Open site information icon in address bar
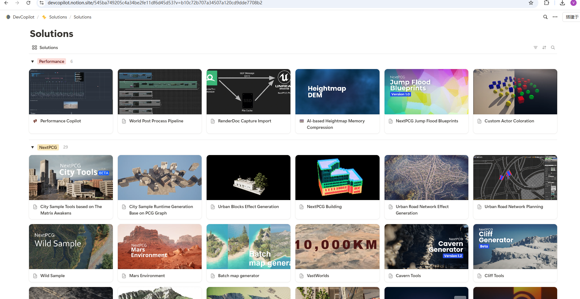The image size is (580, 299). (x=42, y=3)
